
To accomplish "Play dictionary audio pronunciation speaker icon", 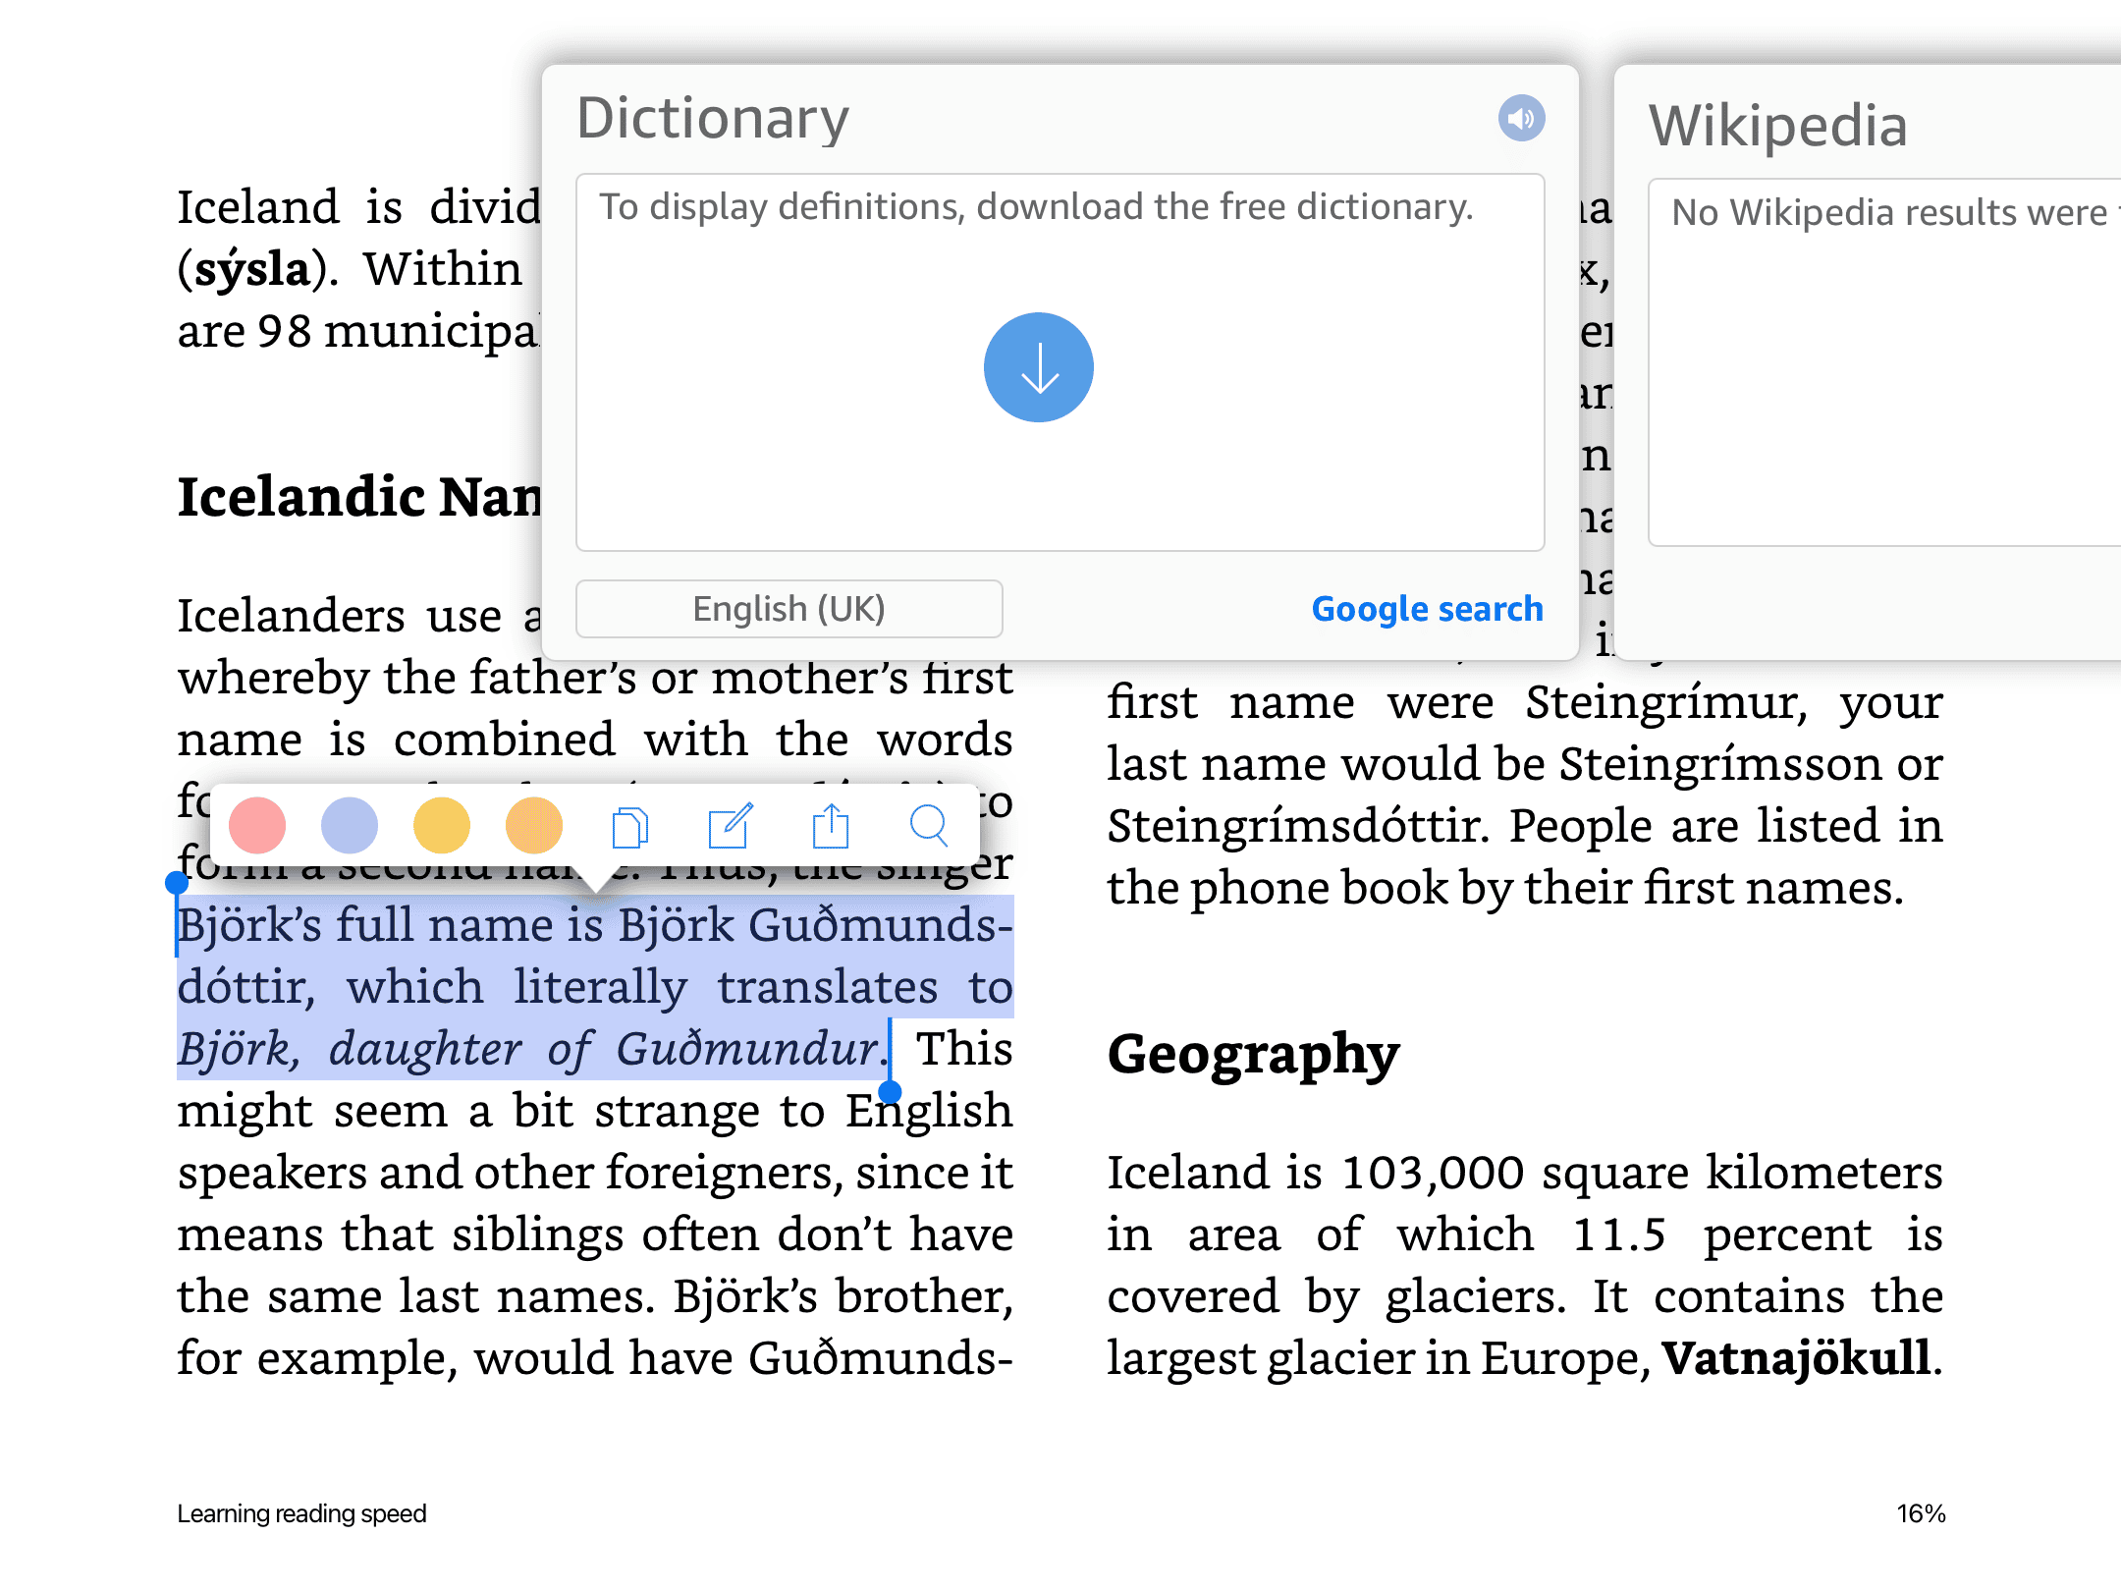I will tap(1521, 119).
